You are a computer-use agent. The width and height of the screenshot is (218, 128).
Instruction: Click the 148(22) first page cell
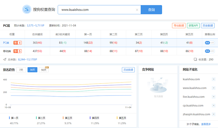[88, 43]
